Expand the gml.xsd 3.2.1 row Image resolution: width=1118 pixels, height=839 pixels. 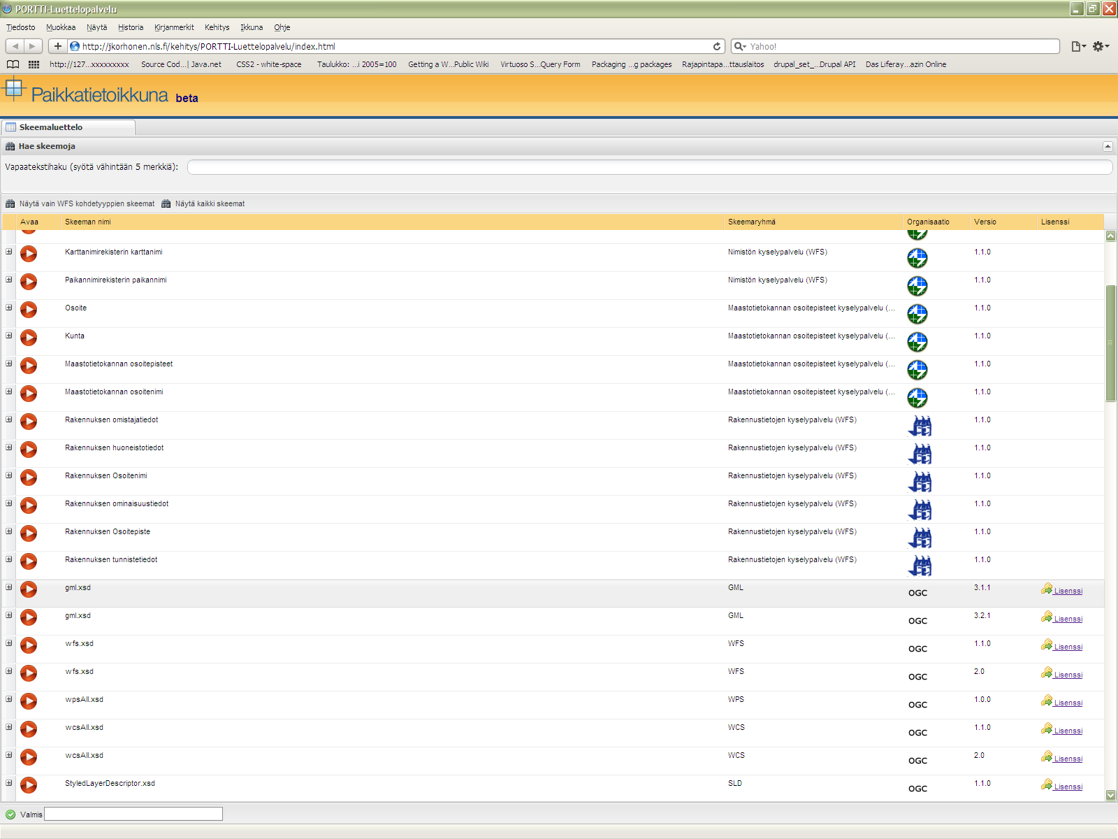[x=9, y=615]
